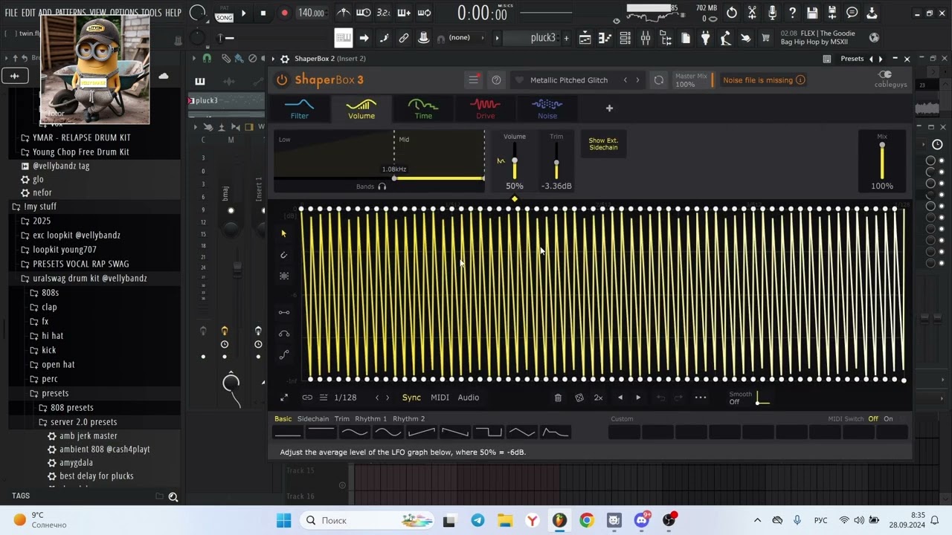Click the Noise file is missing warning
This screenshot has width=952, height=535.
pos(764,80)
